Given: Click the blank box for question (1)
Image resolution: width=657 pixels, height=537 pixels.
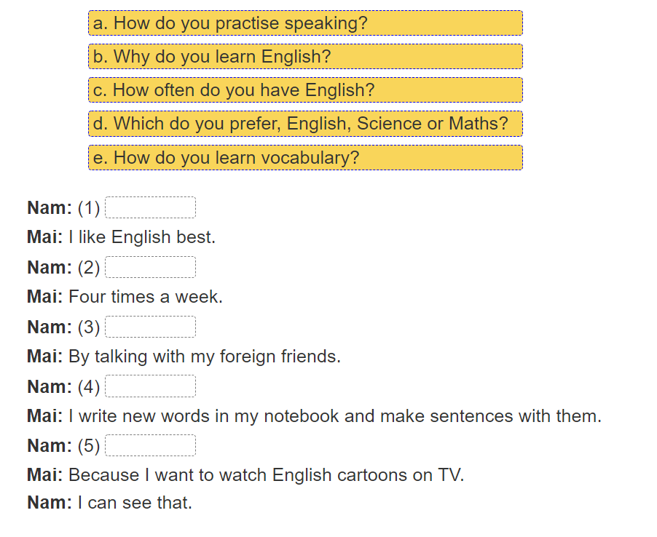Looking at the screenshot, I should pyautogui.click(x=150, y=208).
